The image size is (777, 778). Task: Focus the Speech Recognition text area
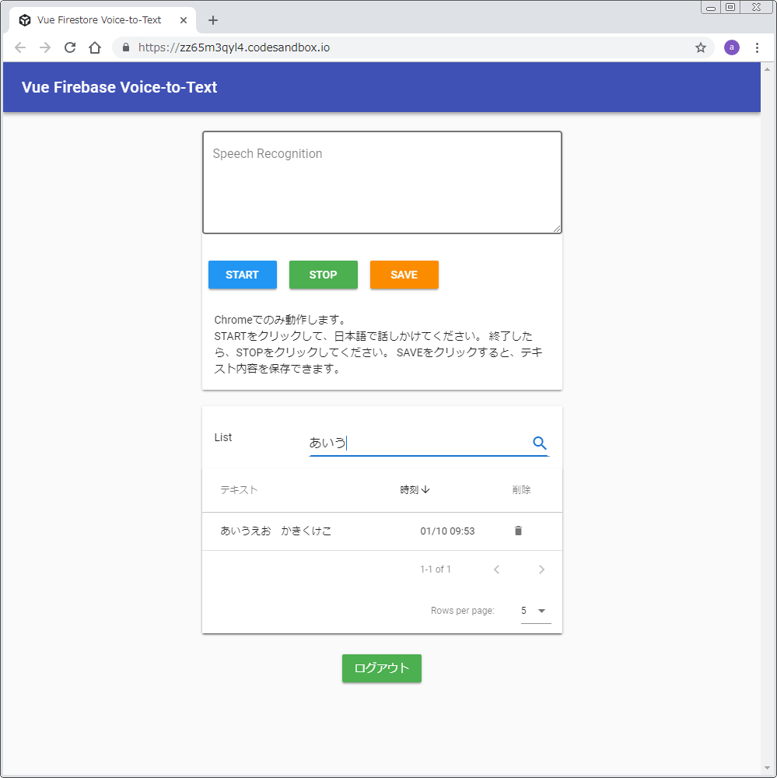point(382,183)
